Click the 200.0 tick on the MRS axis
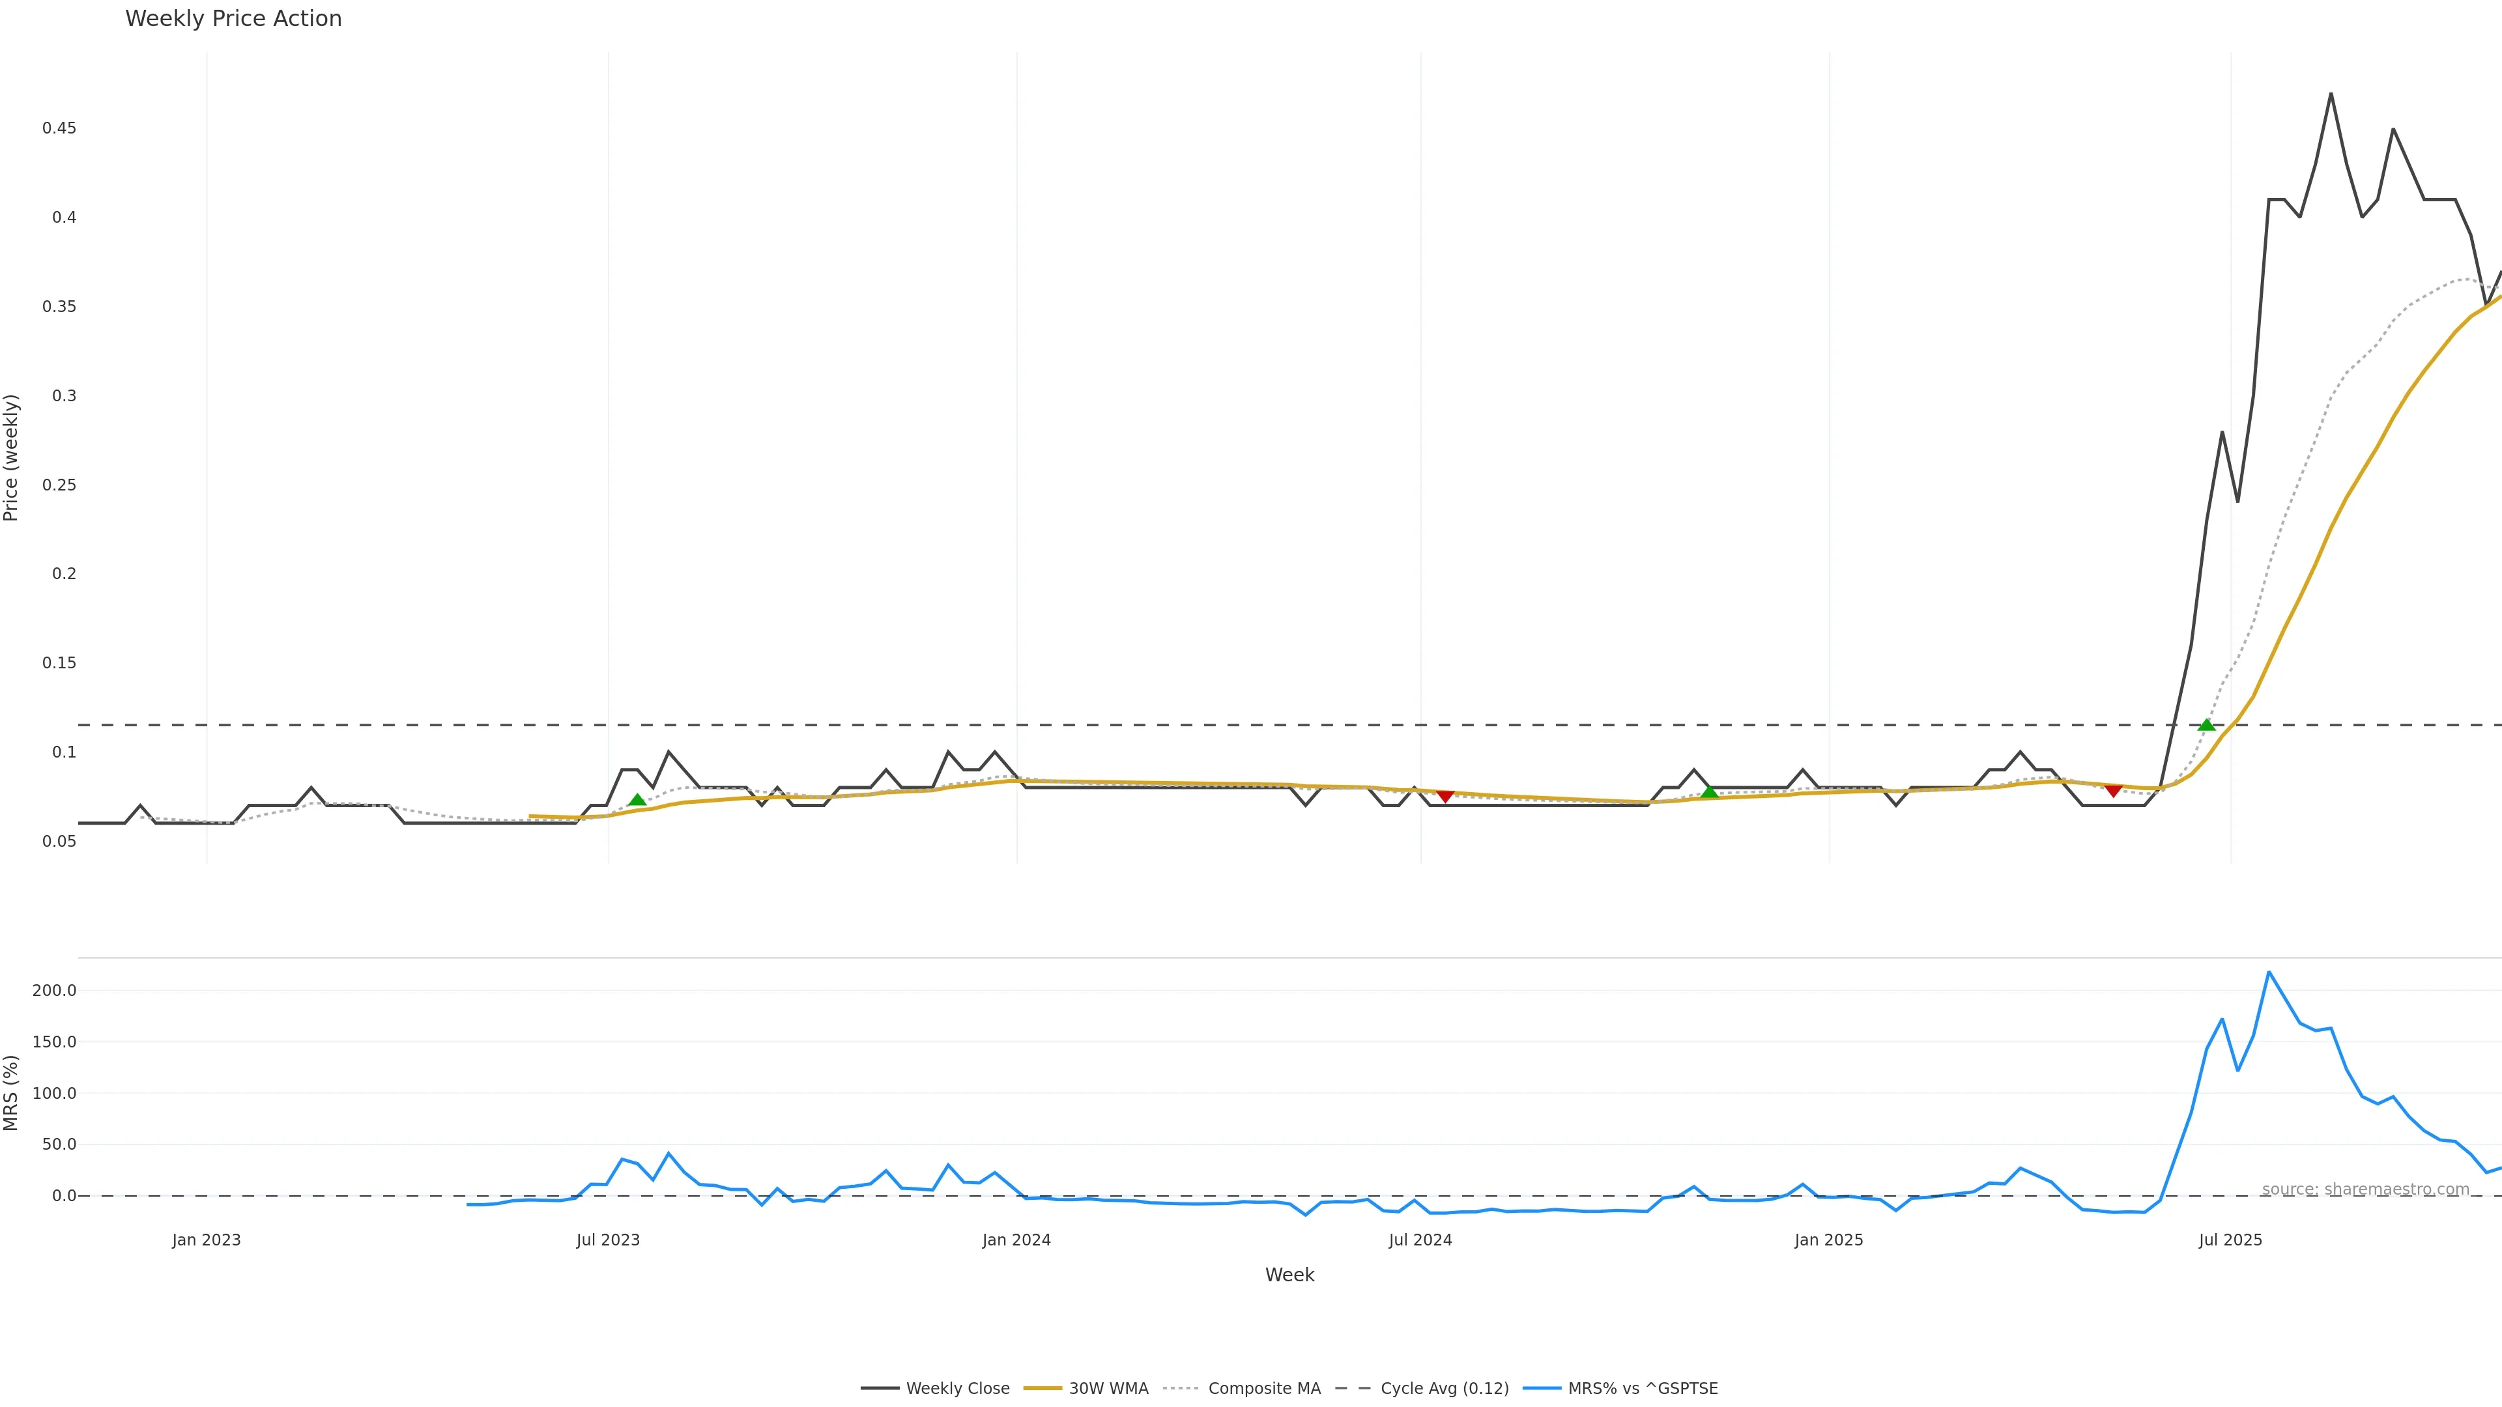The image size is (2502, 1407). (x=54, y=990)
